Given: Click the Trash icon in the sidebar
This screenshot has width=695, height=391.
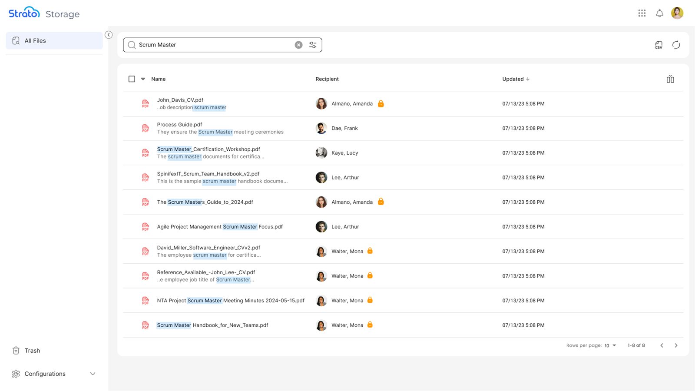Looking at the screenshot, I should pyautogui.click(x=16, y=351).
